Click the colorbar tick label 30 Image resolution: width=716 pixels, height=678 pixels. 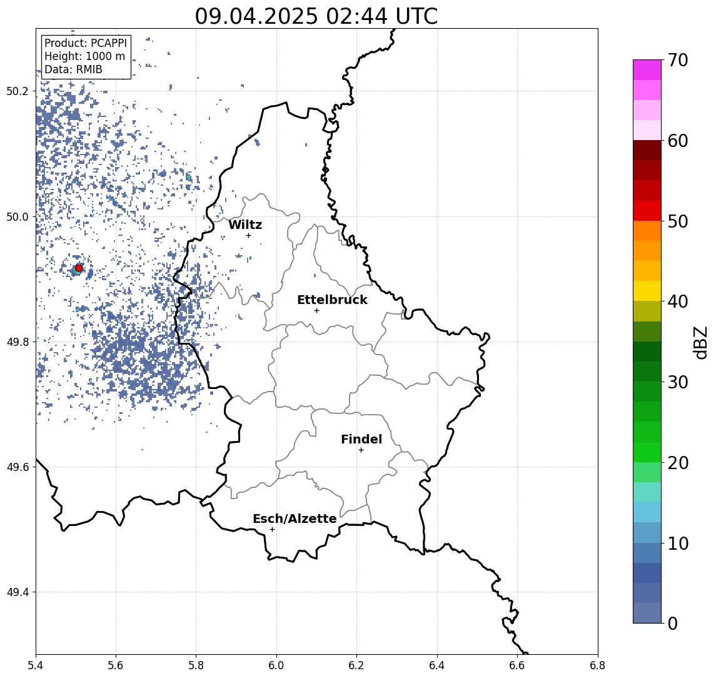tap(678, 382)
